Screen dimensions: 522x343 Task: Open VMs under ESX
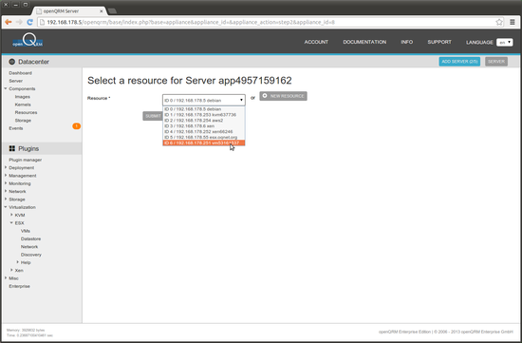tap(26, 231)
